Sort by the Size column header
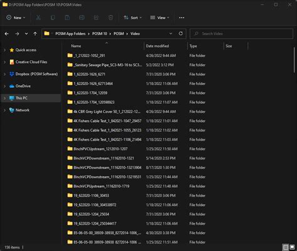The width and height of the screenshot is (297, 251). pyautogui.click(x=229, y=46)
